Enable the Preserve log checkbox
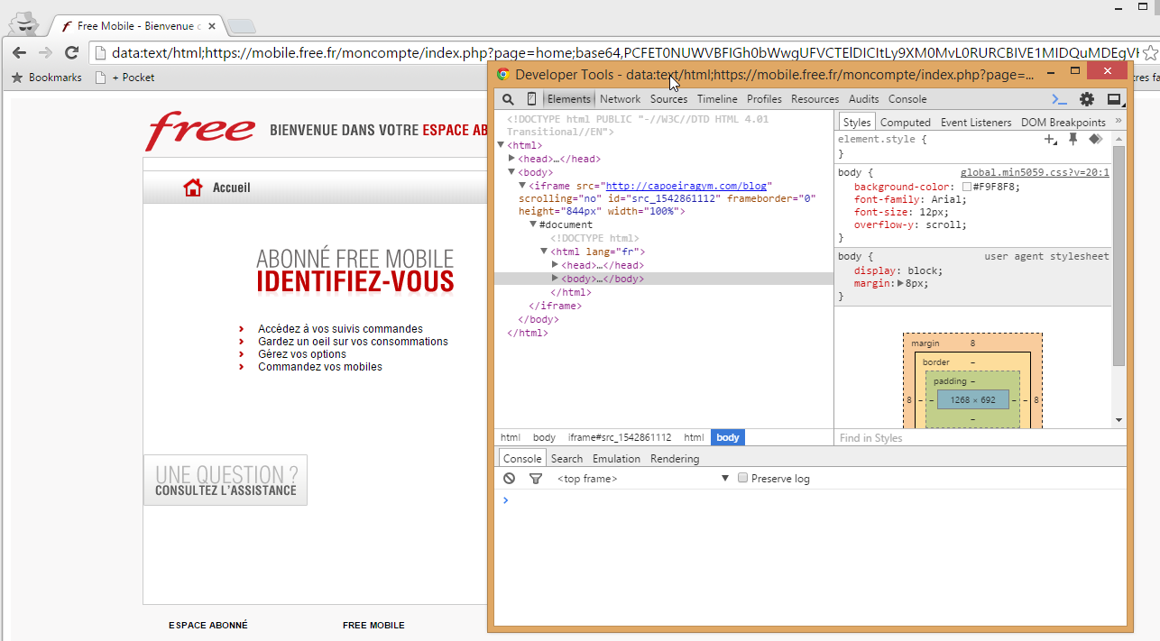 pos(743,479)
